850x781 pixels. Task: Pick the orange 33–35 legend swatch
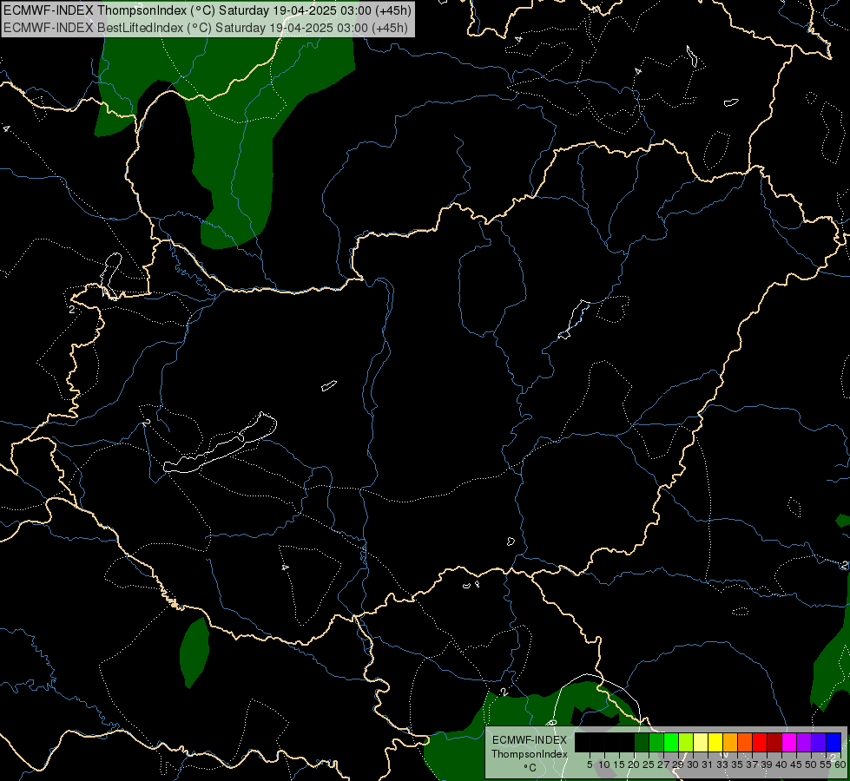(x=730, y=742)
